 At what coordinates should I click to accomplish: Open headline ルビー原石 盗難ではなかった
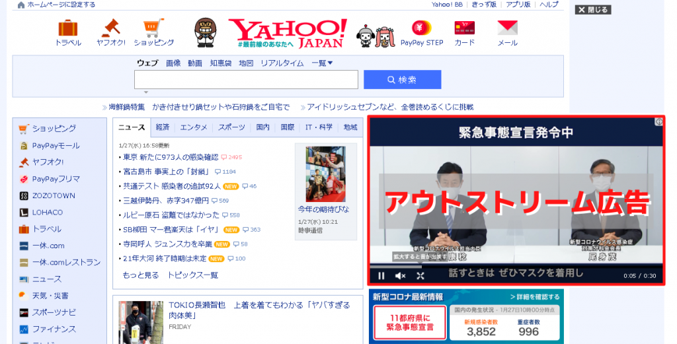171,215
